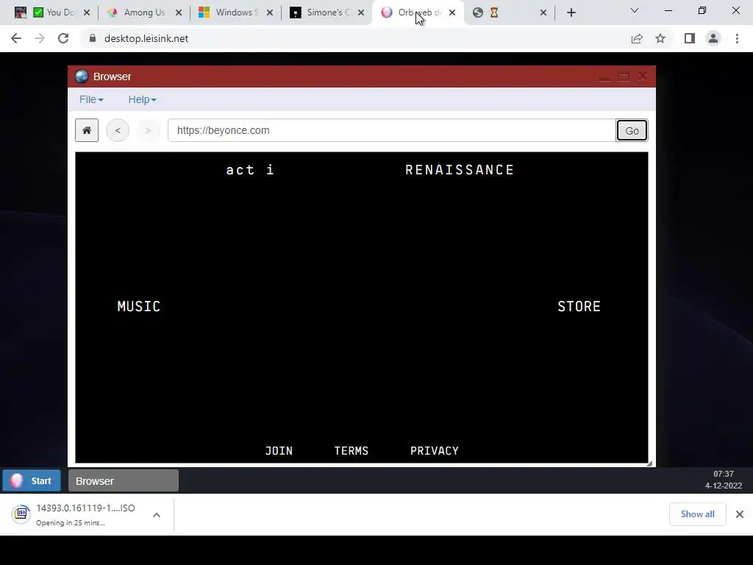
Task: Maximize the inner Browser window
Action: pos(624,77)
